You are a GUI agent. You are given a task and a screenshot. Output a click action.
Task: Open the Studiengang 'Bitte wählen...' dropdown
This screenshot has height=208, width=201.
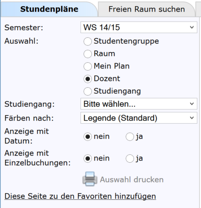coord(139,104)
